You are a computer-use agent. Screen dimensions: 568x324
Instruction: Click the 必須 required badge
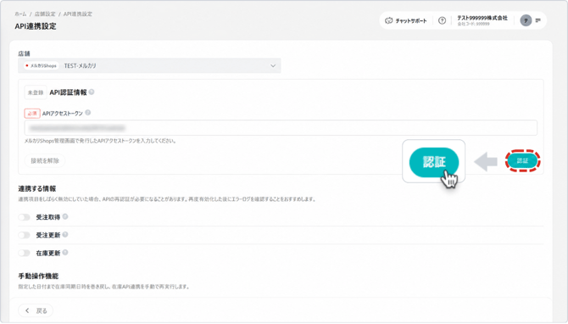pos(32,114)
